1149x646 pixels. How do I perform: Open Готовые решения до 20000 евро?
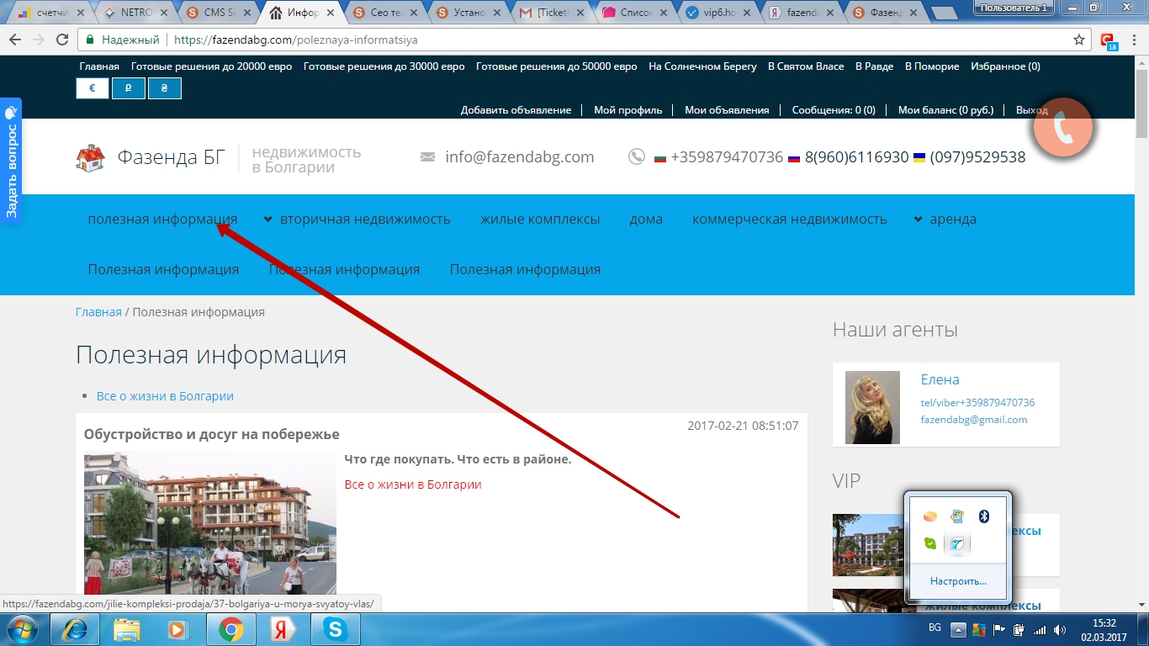tap(212, 66)
